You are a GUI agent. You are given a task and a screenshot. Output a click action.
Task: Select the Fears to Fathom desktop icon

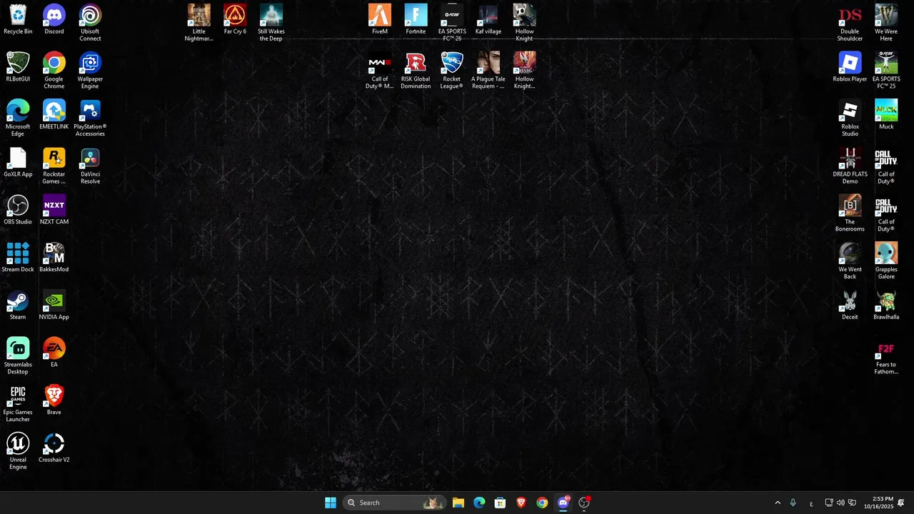[886, 356]
